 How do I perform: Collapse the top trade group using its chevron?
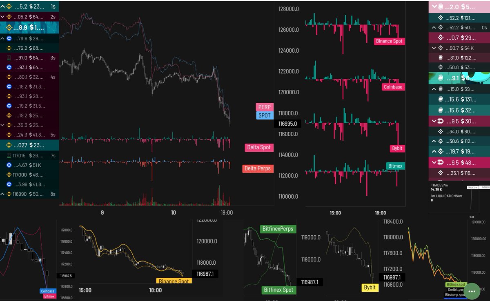tap(2, 6)
